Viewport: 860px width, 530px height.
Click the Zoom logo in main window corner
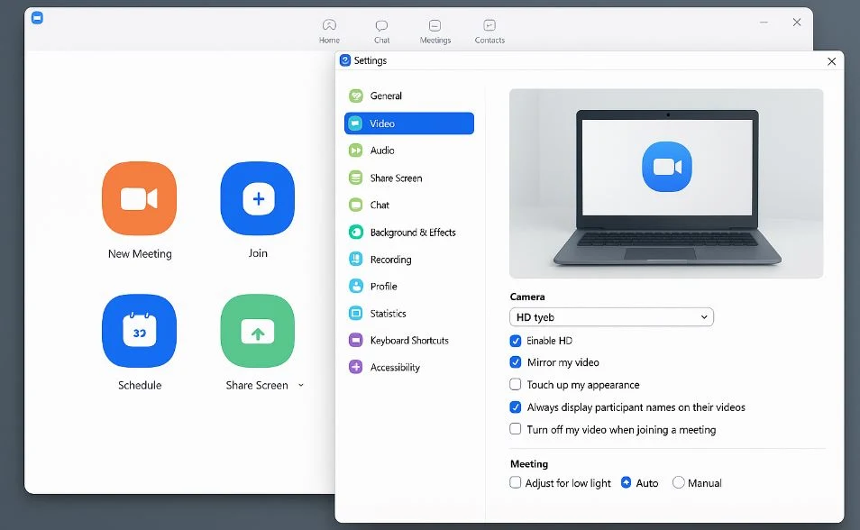point(37,18)
